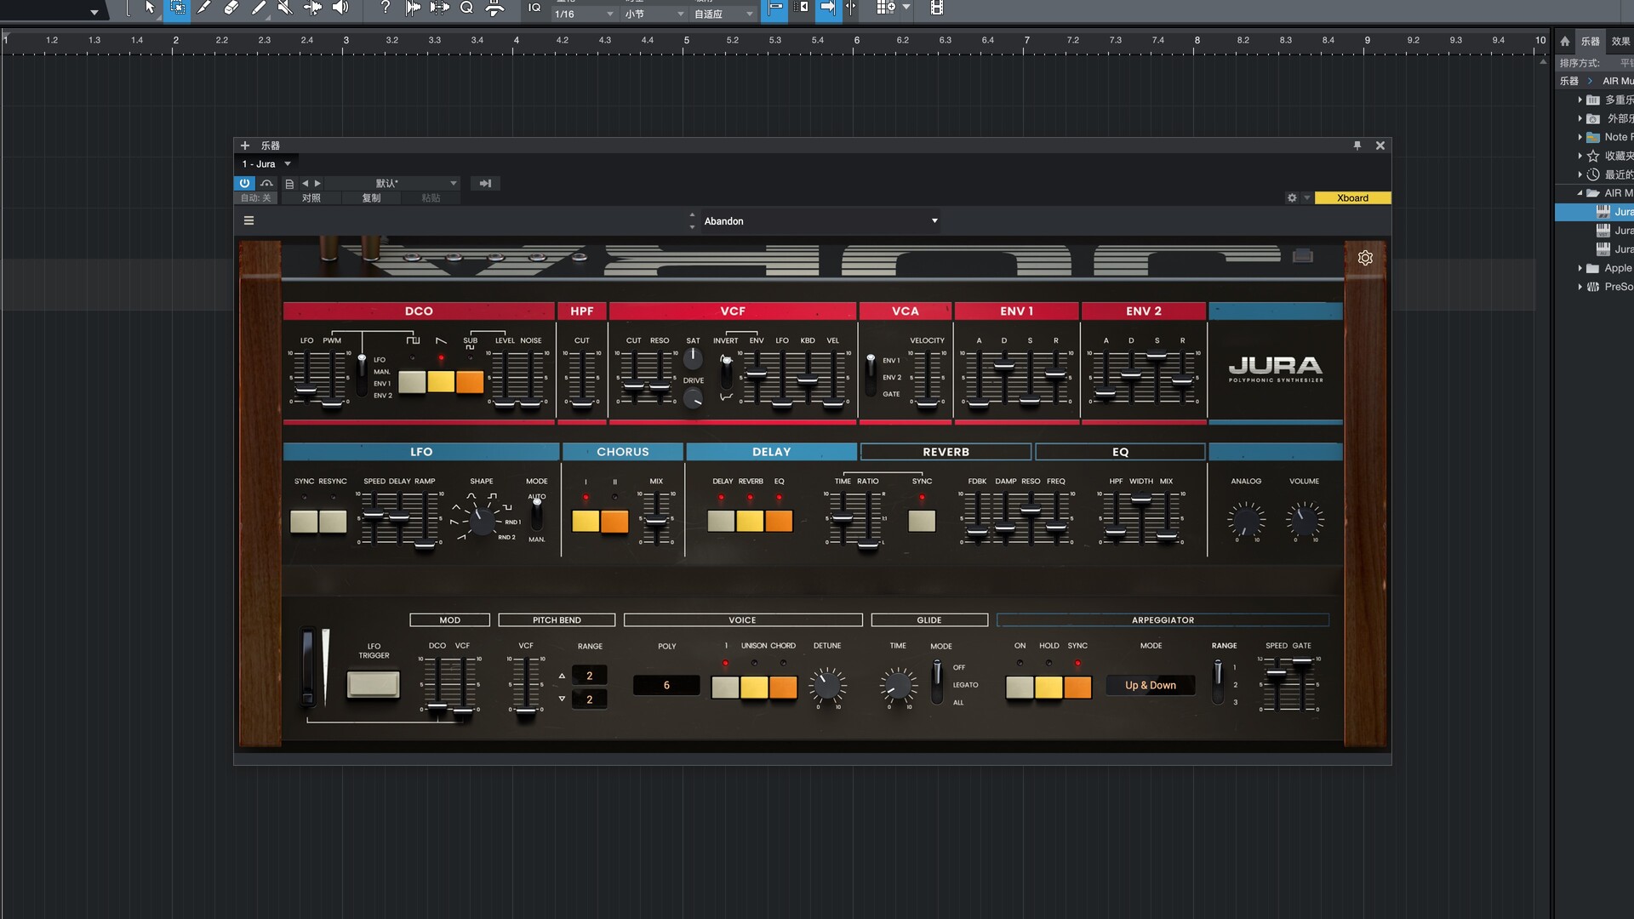Switch to the 效果 browser tab

click(1620, 41)
